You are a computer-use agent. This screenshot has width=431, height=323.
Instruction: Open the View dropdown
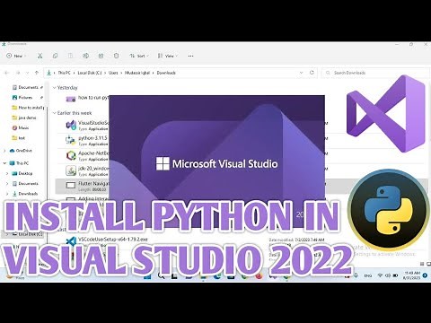click(x=168, y=56)
